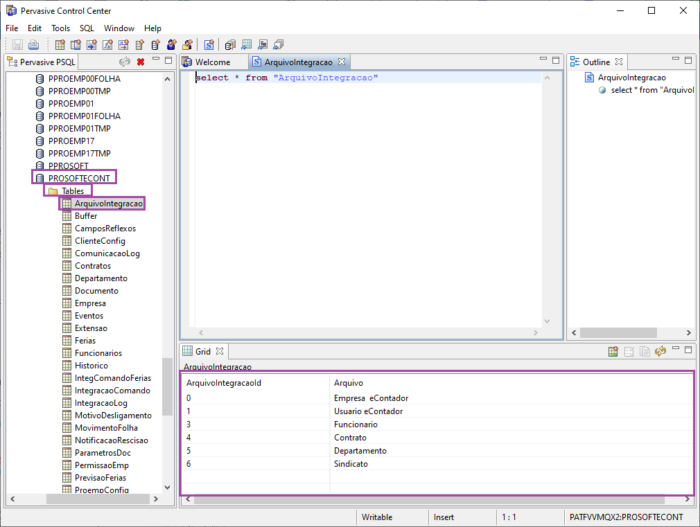Screen dimensions: 700x527
Task: Click the New User toolbar icon
Action: [x=171, y=45]
